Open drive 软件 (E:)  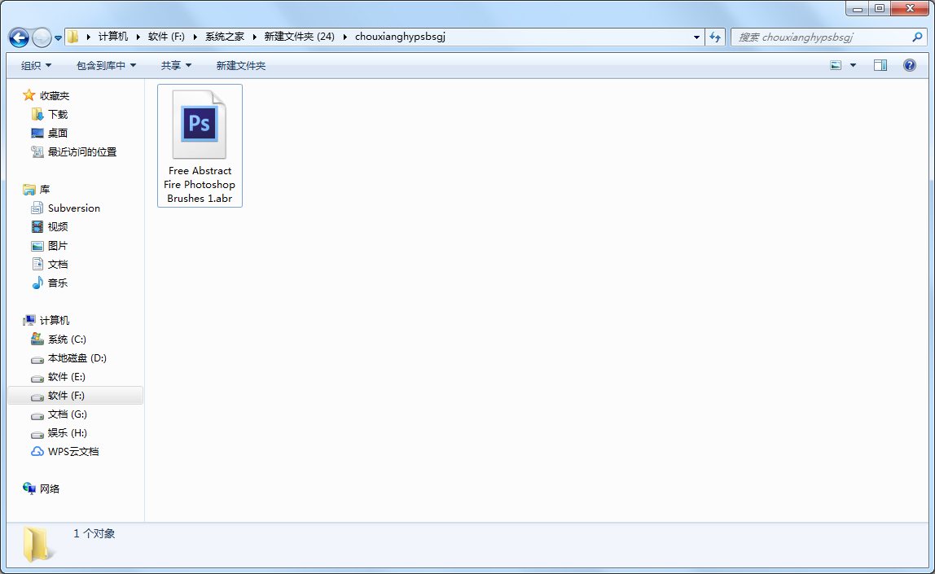tap(66, 377)
